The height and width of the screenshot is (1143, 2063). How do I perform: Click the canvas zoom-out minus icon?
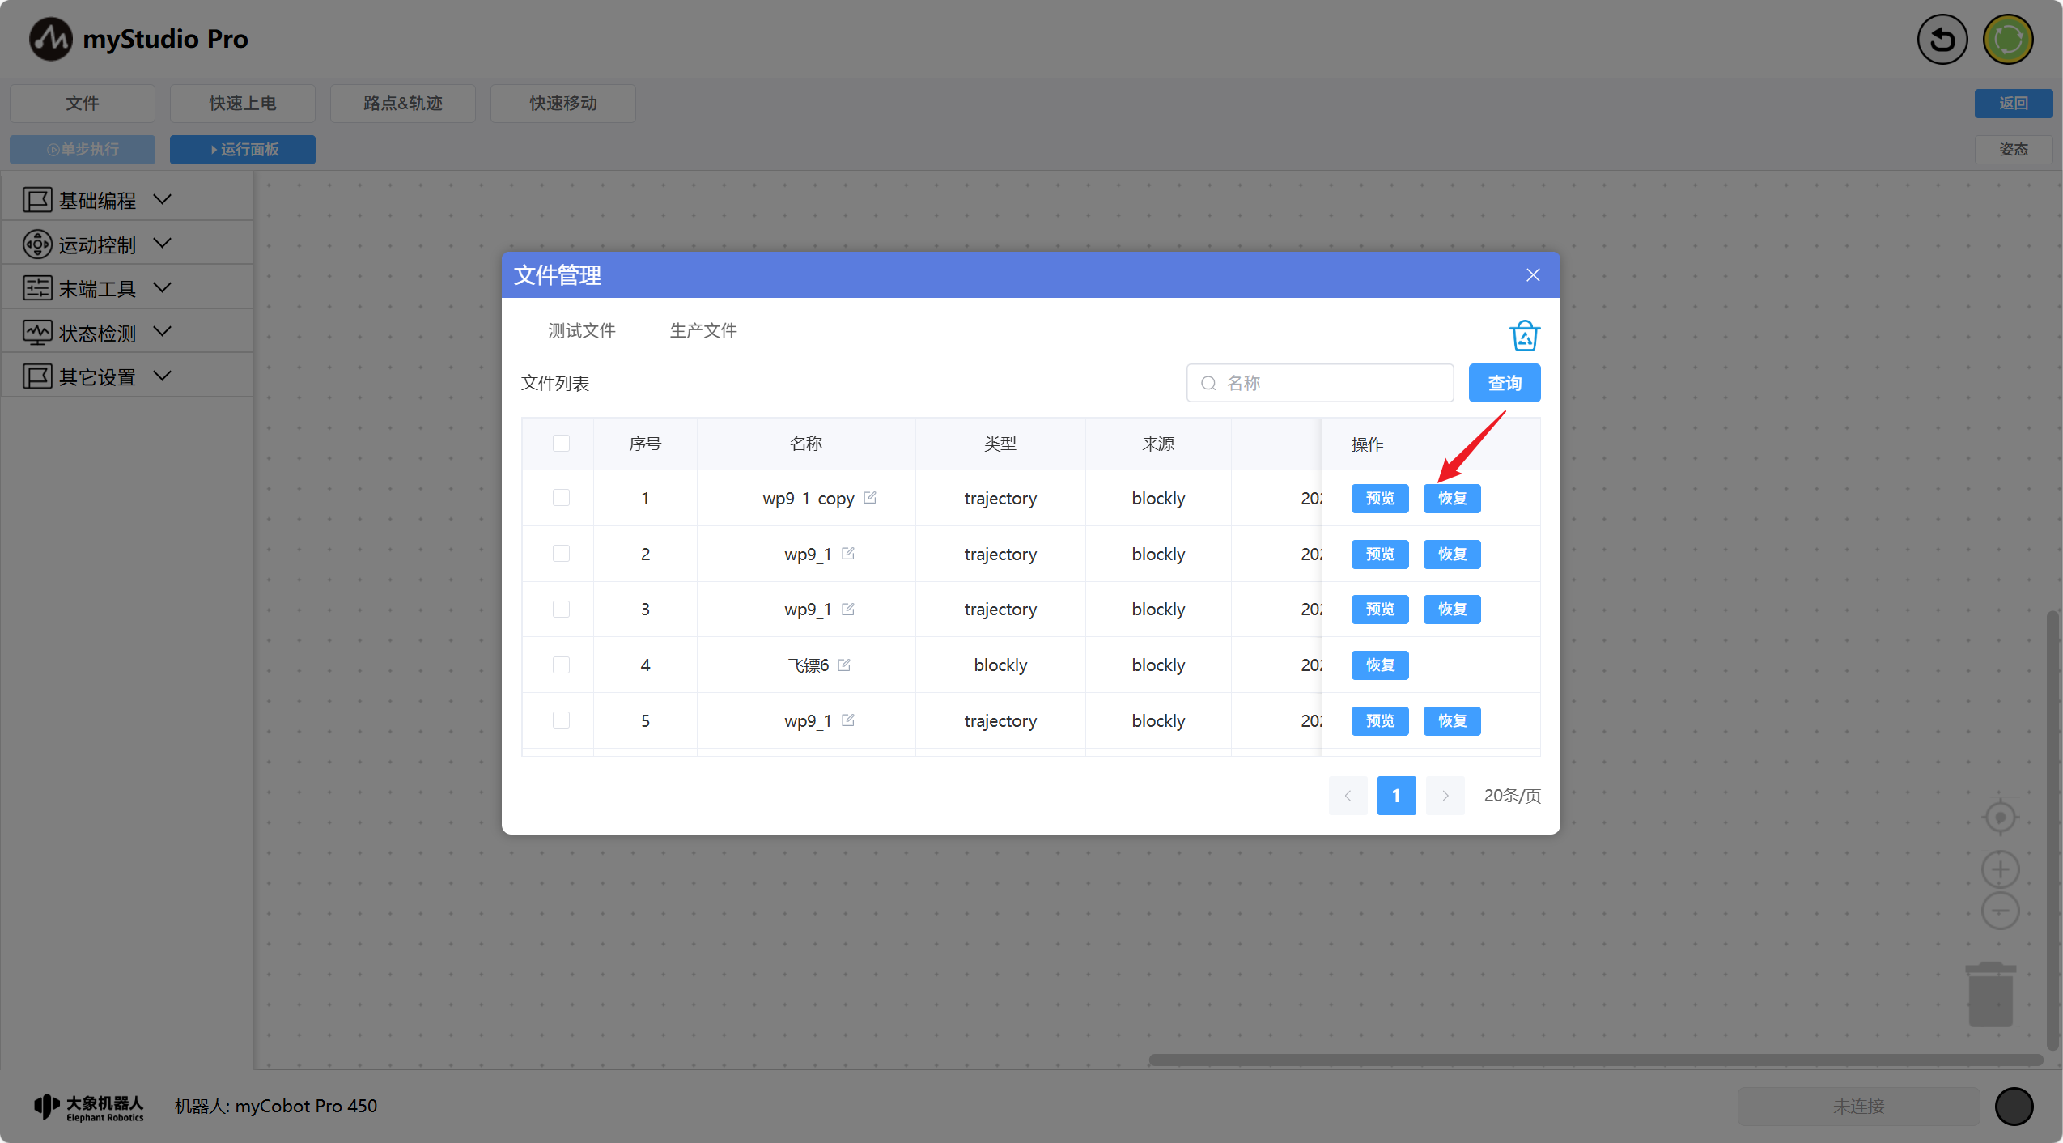(x=2000, y=911)
